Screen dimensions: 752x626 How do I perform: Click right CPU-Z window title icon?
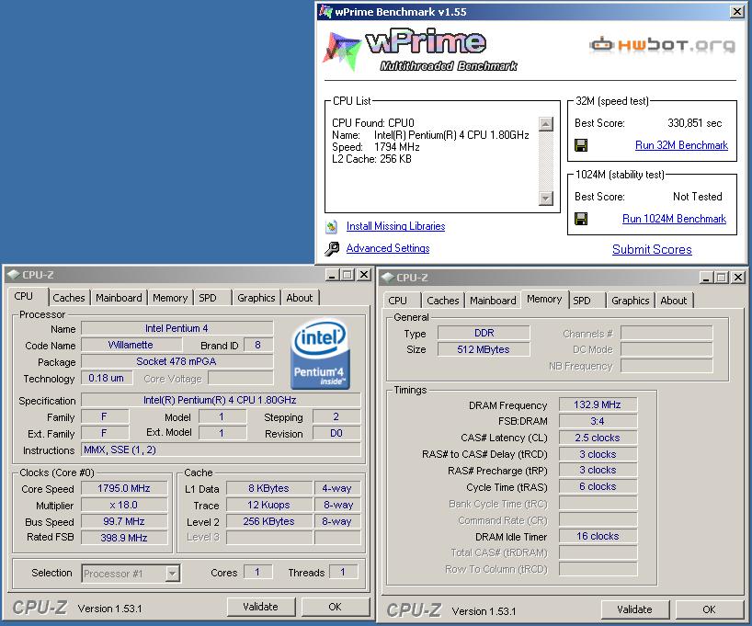[x=388, y=278]
